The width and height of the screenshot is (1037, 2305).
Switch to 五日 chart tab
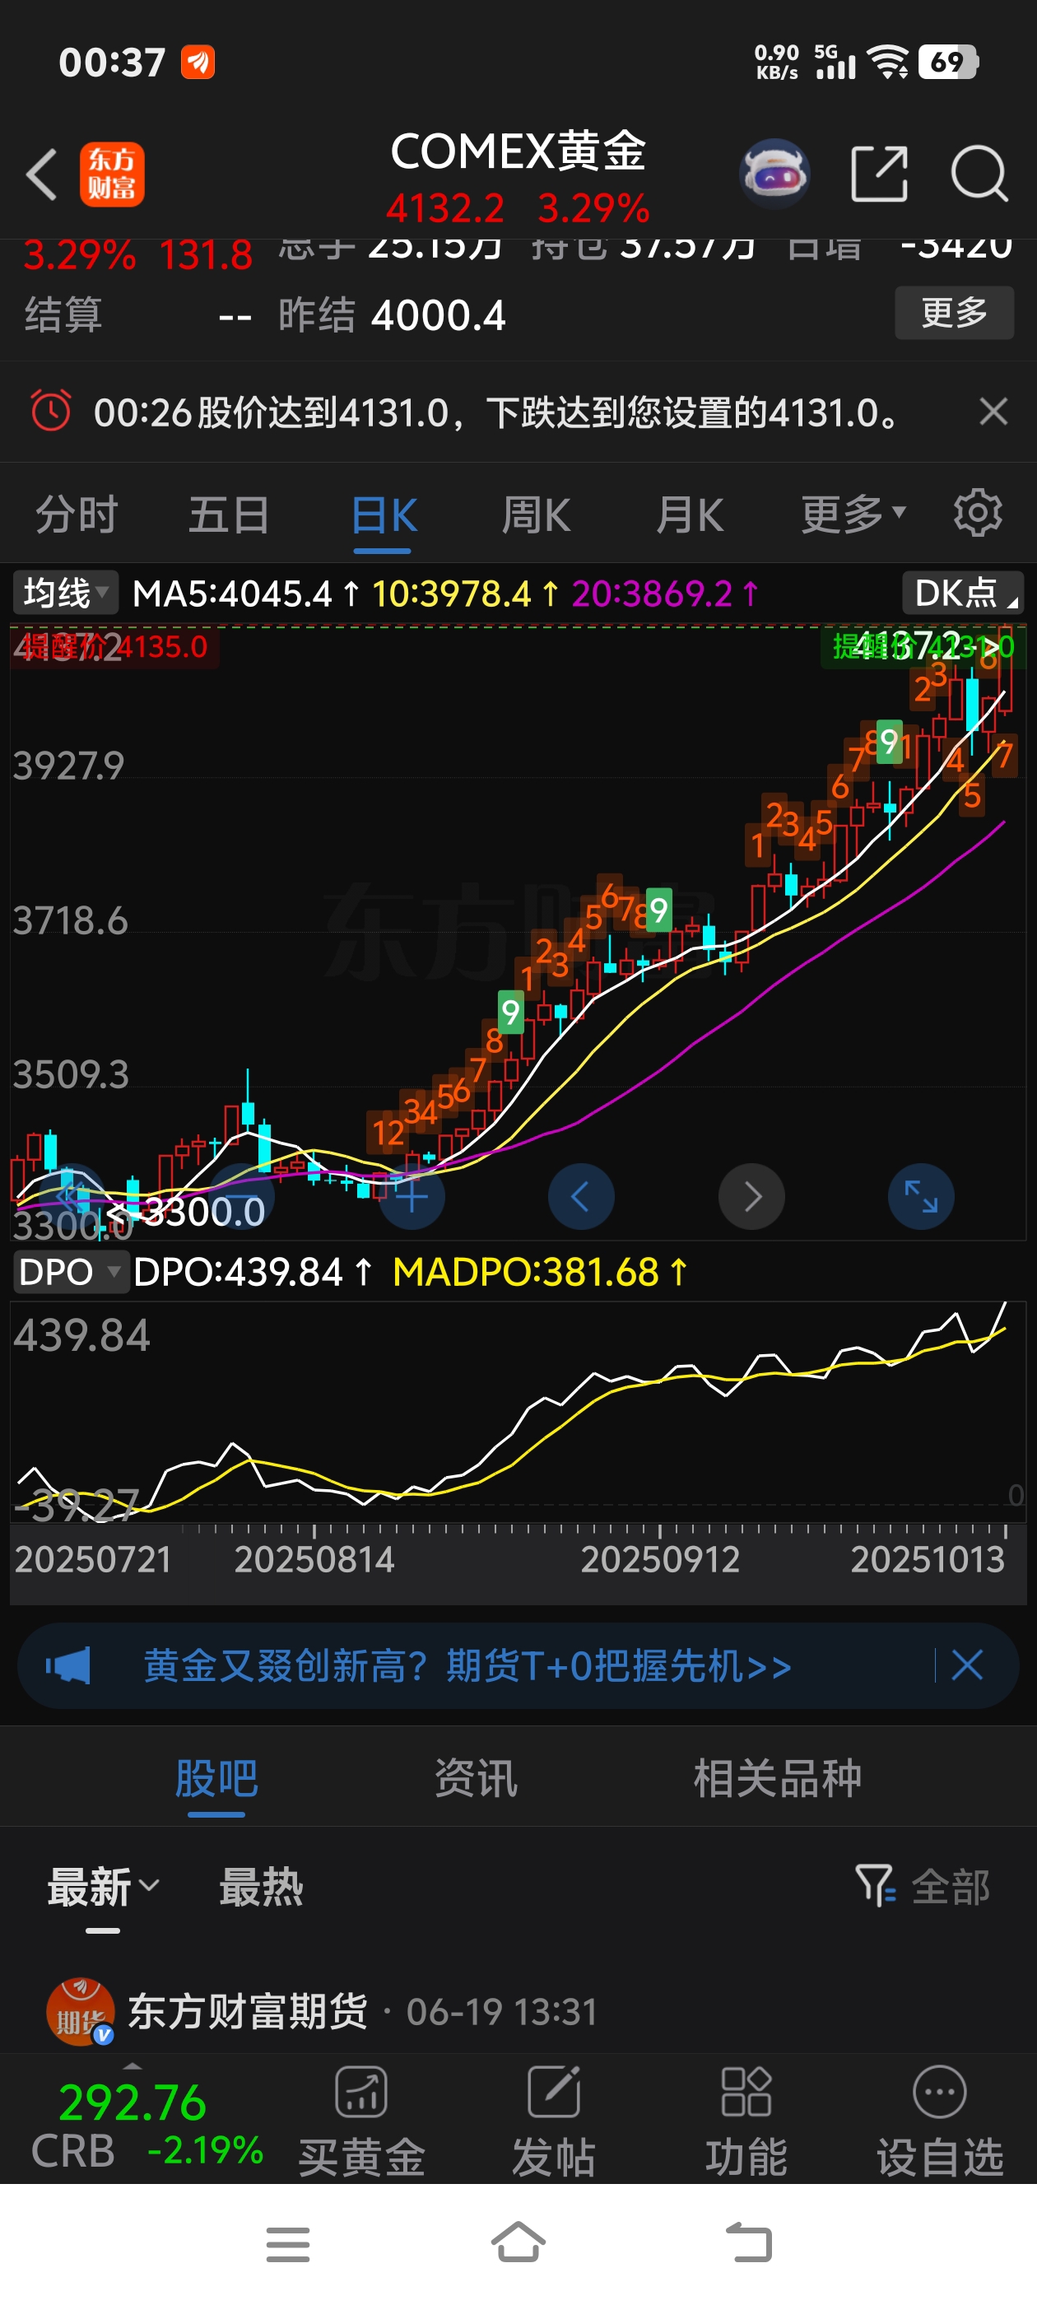(229, 515)
